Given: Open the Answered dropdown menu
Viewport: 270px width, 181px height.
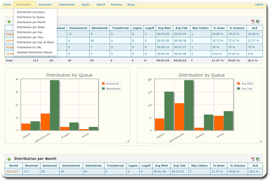Looking at the screenshot, I should pos(46,5).
